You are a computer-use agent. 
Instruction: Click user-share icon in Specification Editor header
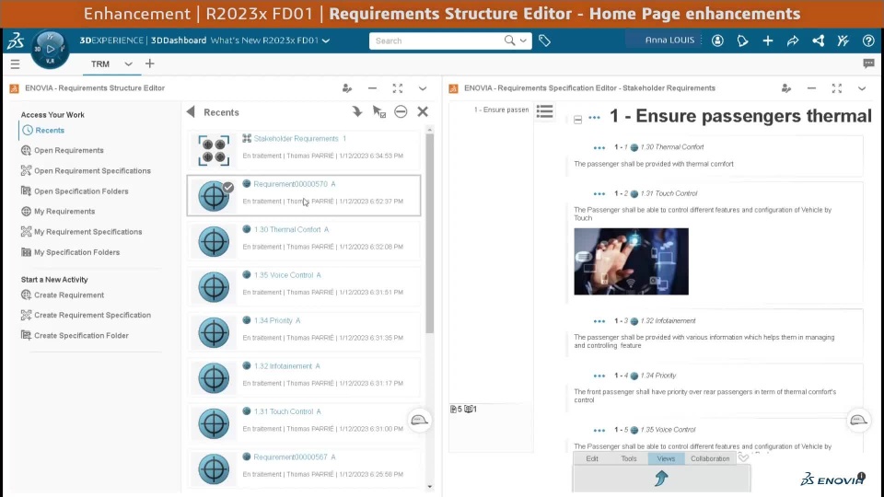pyautogui.click(x=785, y=88)
